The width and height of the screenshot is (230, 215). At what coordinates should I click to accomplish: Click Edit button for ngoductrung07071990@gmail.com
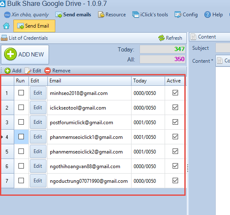point(38,181)
